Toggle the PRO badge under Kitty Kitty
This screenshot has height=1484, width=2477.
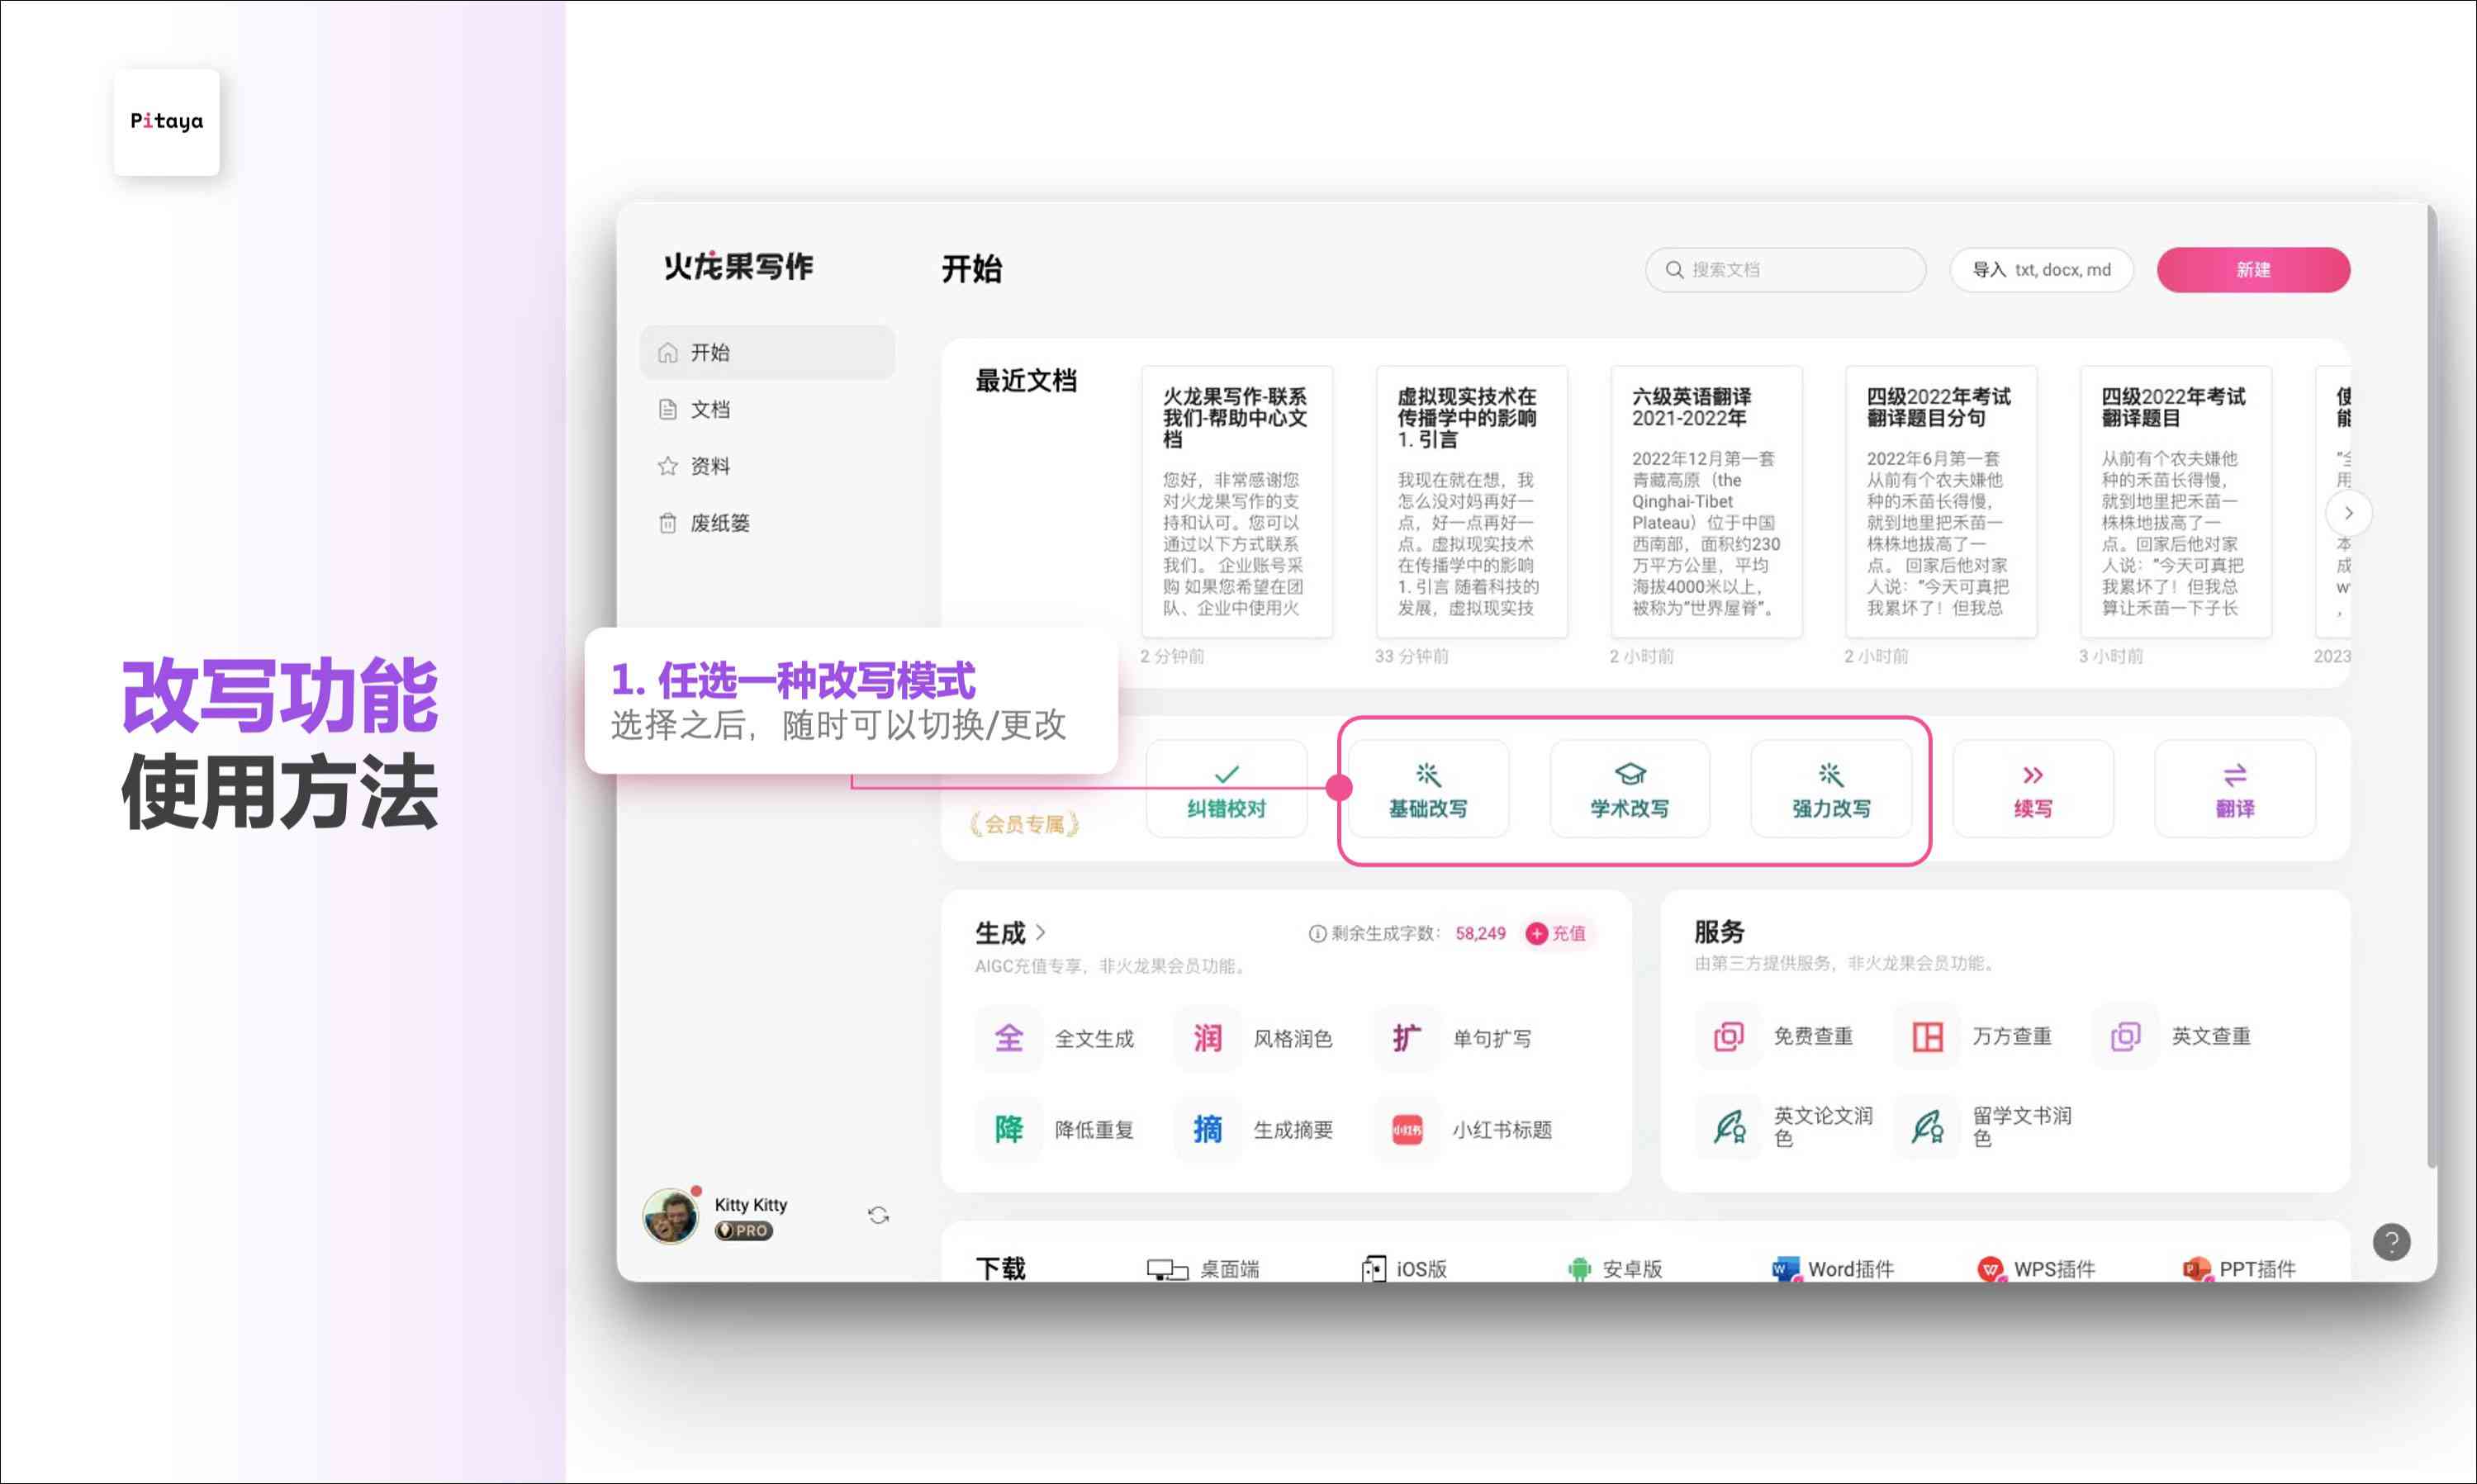click(744, 1231)
